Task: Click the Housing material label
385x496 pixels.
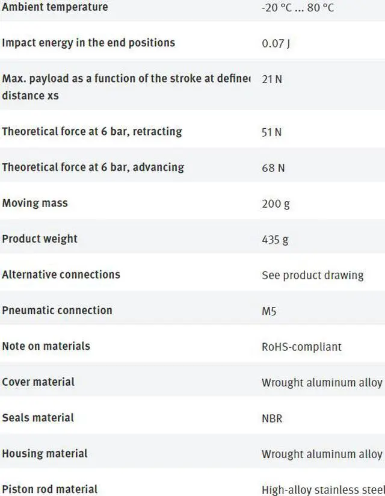Action: tap(45, 453)
